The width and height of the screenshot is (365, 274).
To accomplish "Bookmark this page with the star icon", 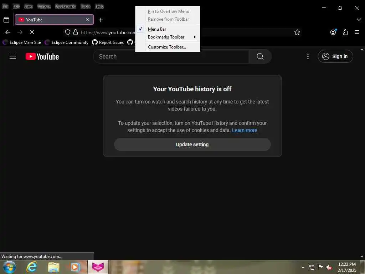I will click(x=297, y=32).
